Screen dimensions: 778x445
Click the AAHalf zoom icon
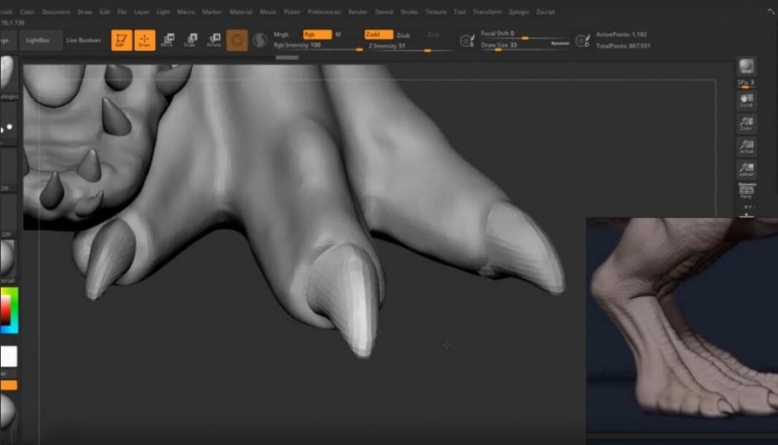(746, 169)
